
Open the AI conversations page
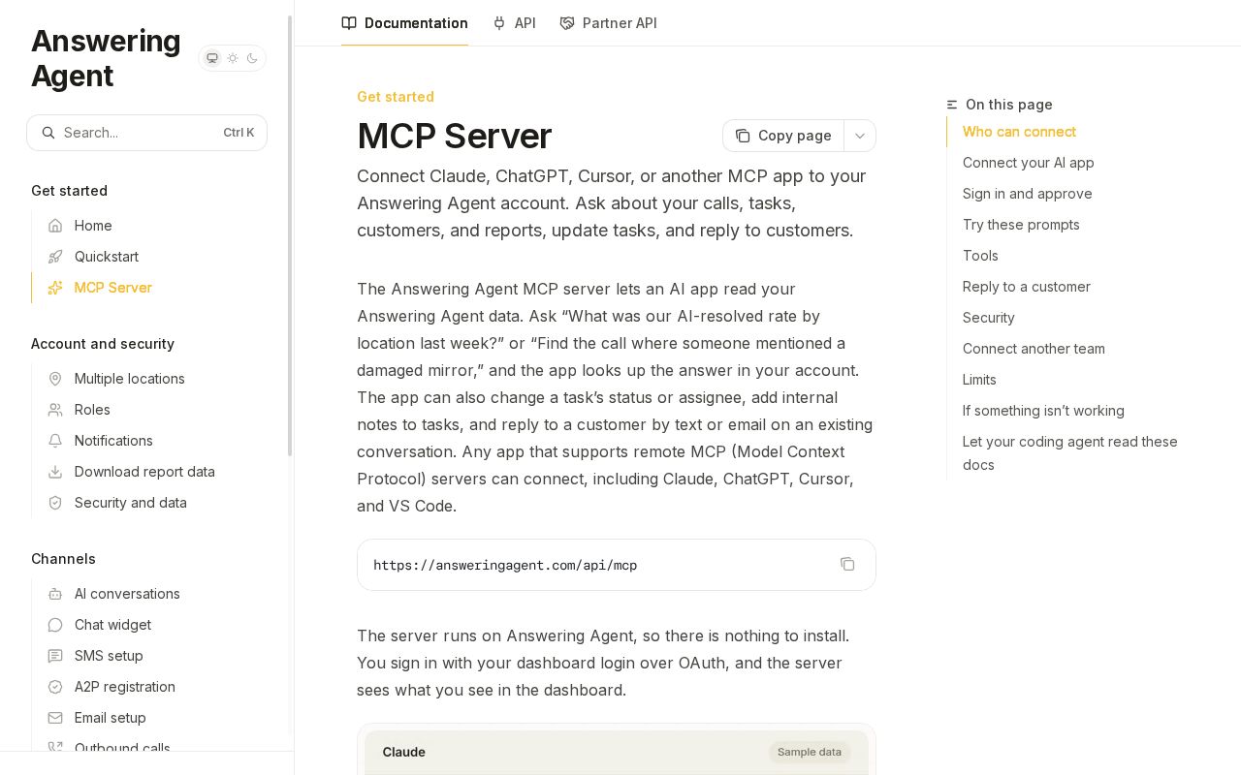pyautogui.click(x=150, y=594)
